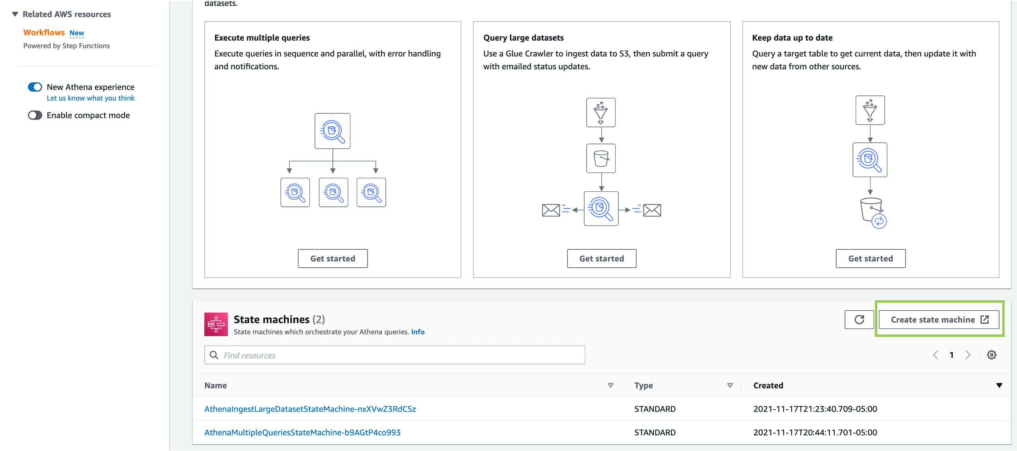Image resolution: width=1017 pixels, height=451 pixels.
Task: Open AthenaIngestLargeDatasetStateMachine link
Action: (x=310, y=409)
